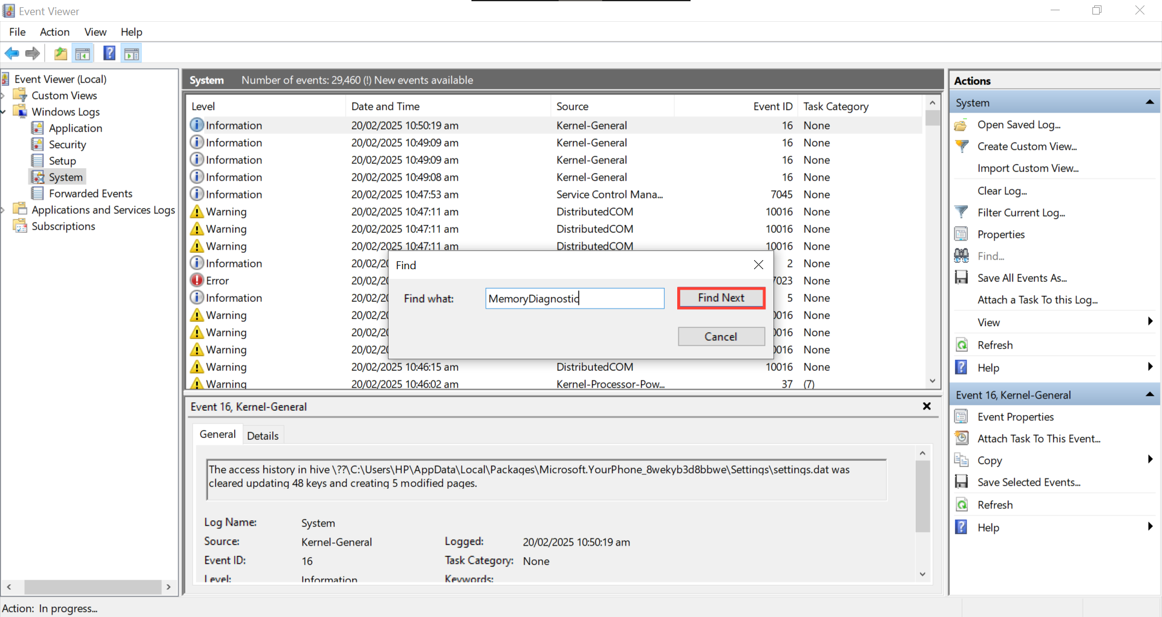Viewport: 1162px width, 617px height.
Task: Open the File menu
Action: (18, 32)
